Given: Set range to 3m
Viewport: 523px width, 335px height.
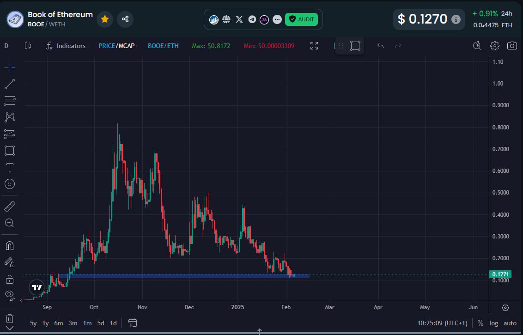Looking at the screenshot, I should pyautogui.click(x=73, y=323).
